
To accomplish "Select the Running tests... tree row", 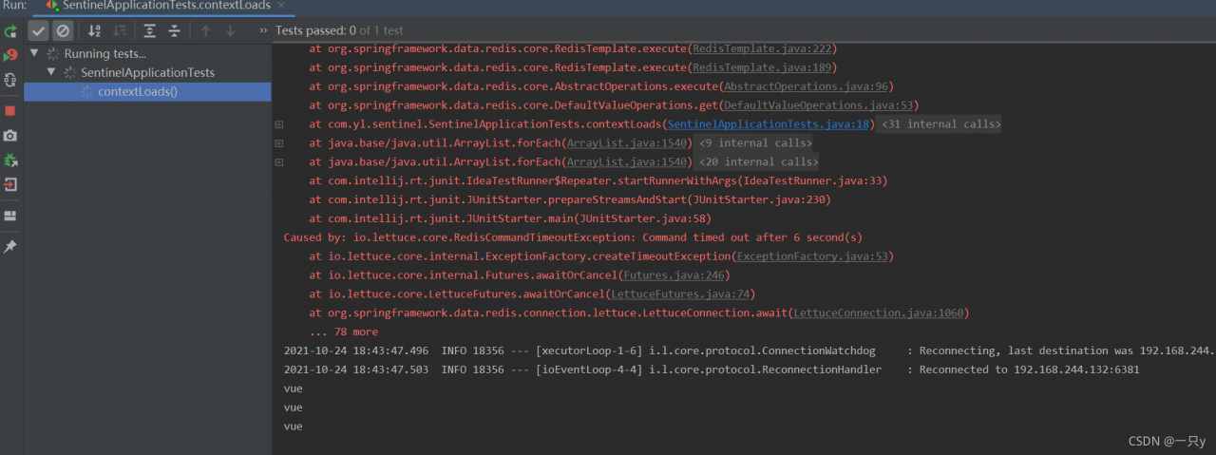I will click(147, 53).
